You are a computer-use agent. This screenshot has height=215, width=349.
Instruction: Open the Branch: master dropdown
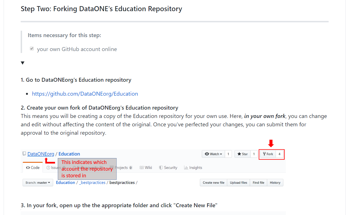tap(38, 183)
